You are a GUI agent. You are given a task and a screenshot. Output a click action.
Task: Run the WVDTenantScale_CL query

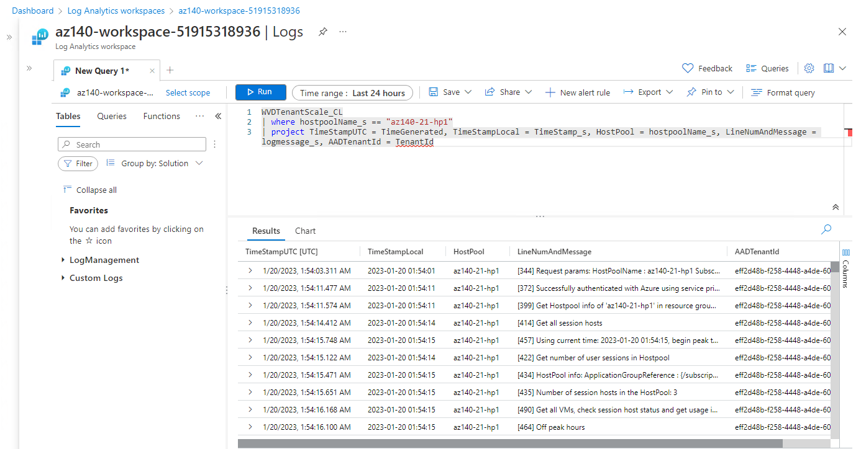pyautogui.click(x=260, y=91)
